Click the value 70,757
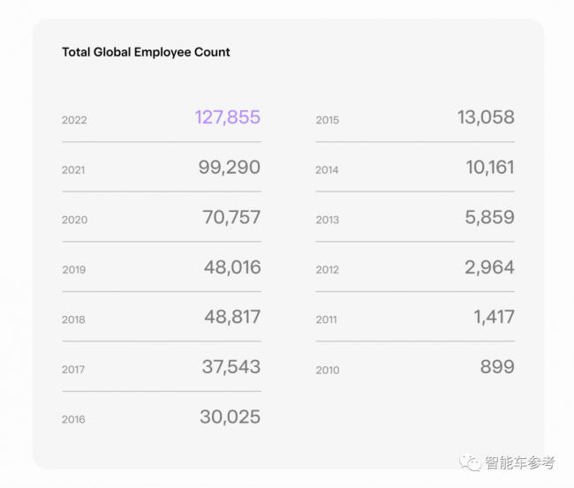The height and width of the screenshot is (488, 574). (231, 217)
